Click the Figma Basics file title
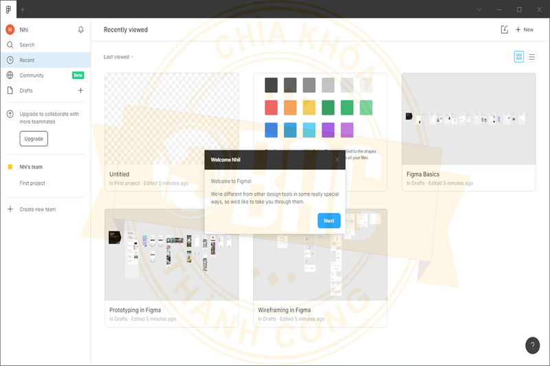 tap(423, 174)
